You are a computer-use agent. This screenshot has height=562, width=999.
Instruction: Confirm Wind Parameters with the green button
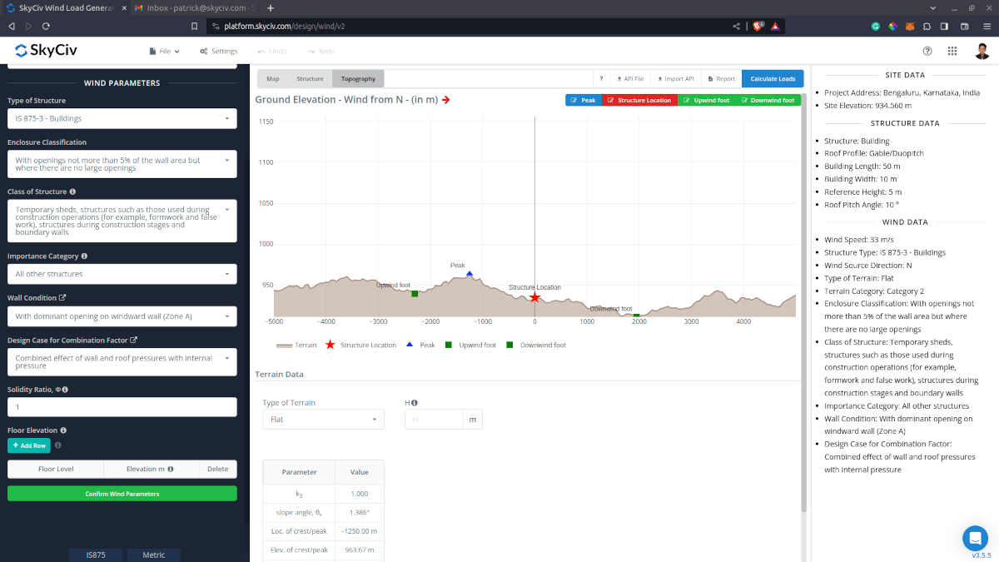point(122,494)
